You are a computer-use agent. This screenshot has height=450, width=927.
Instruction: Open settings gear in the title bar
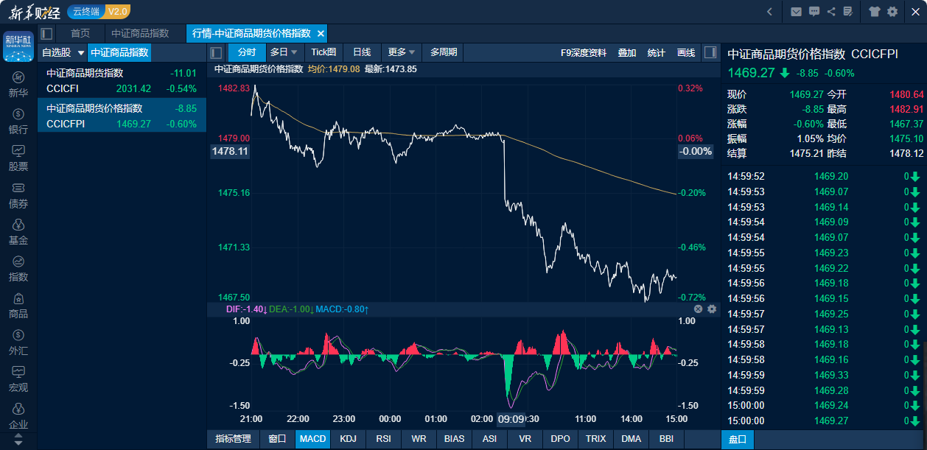click(892, 11)
